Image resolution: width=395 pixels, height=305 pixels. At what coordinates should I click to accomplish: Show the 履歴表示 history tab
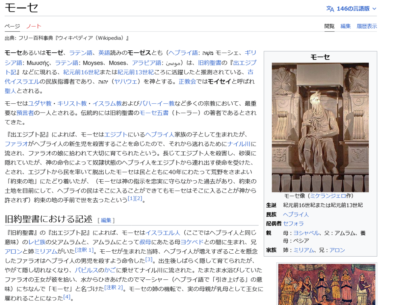pyautogui.click(x=367, y=26)
